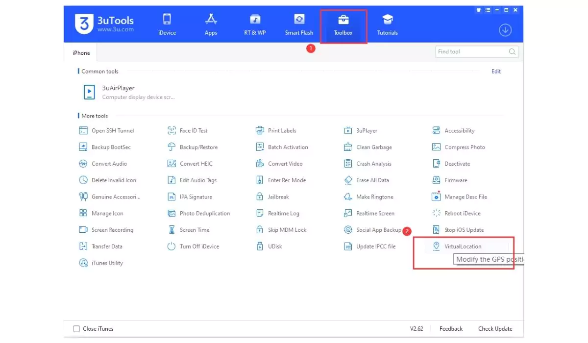Open the Print Labels tool
This screenshot has height=343, width=588.
276,131
